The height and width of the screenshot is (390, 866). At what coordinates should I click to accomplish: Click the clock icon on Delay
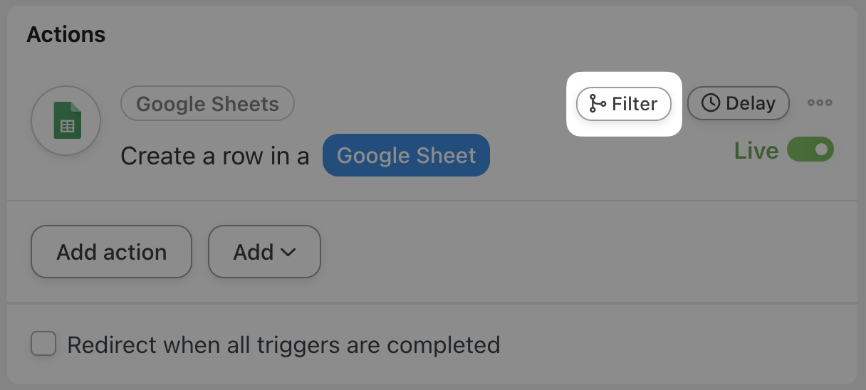[x=710, y=103]
